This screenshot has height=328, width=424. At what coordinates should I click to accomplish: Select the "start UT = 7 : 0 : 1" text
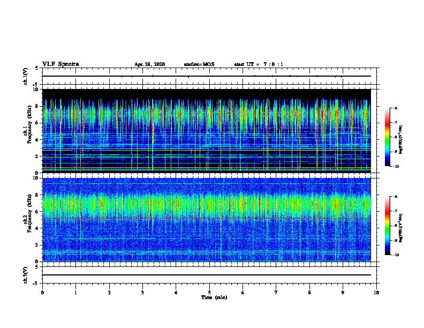click(x=259, y=64)
